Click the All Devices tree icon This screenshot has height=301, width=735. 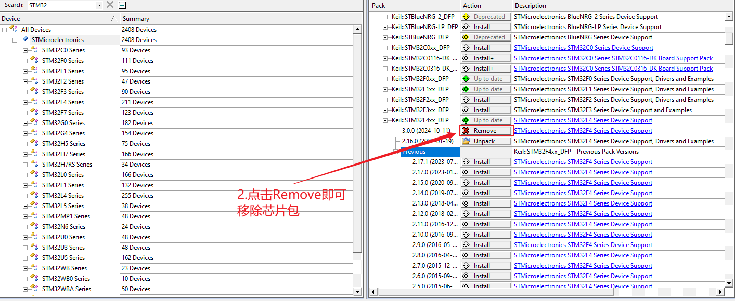point(14,30)
